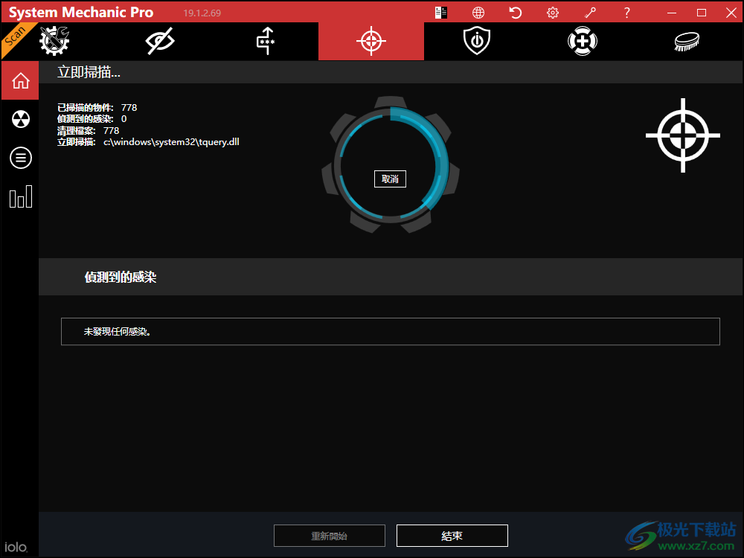
Task: Open settings gear in title bar
Action: point(552,13)
